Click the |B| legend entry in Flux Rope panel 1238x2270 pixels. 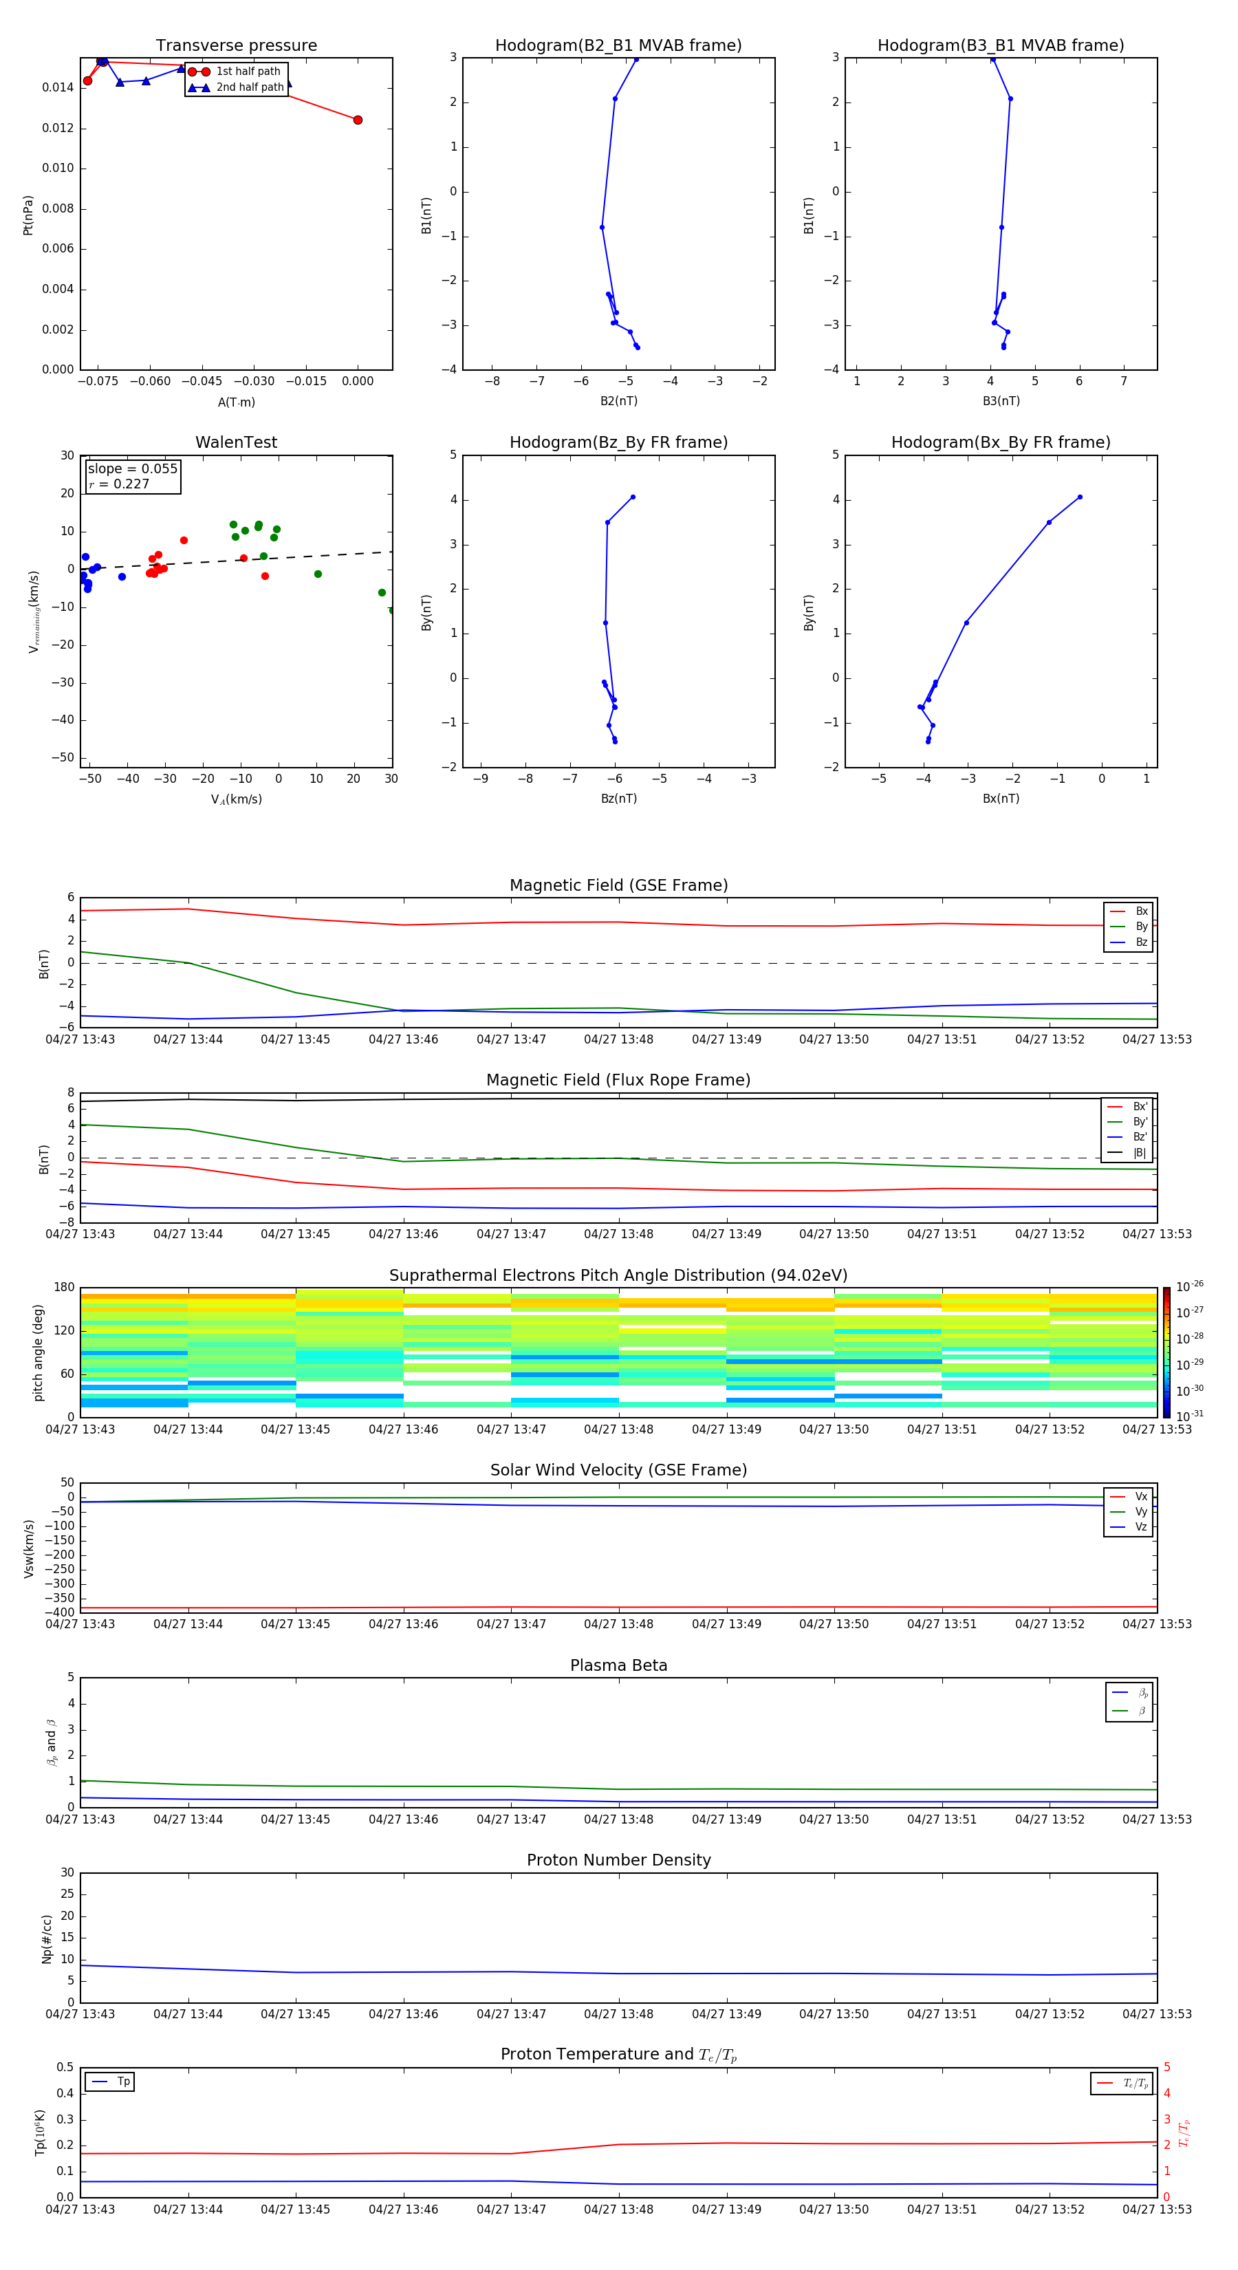tap(1128, 1153)
